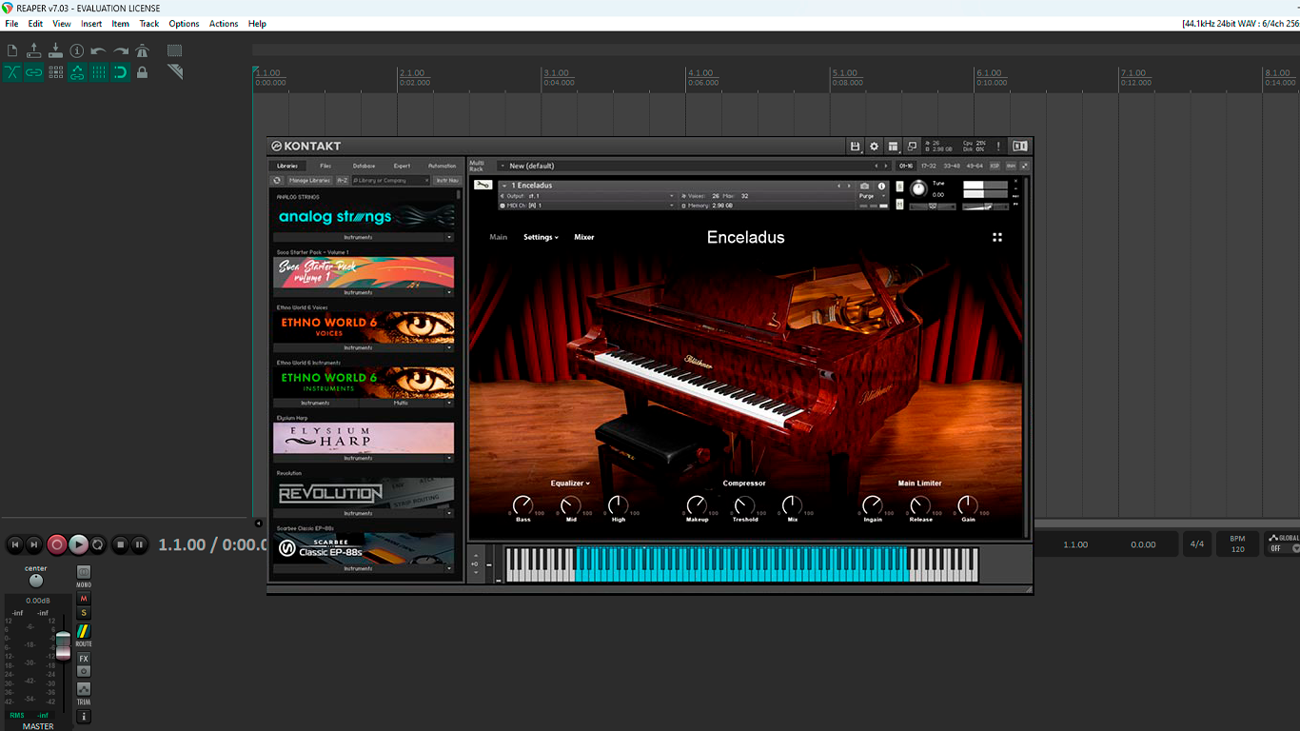The height and width of the screenshot is (731, 1300).
Task: Click Kontakt save disk icon
Action: 856,147
